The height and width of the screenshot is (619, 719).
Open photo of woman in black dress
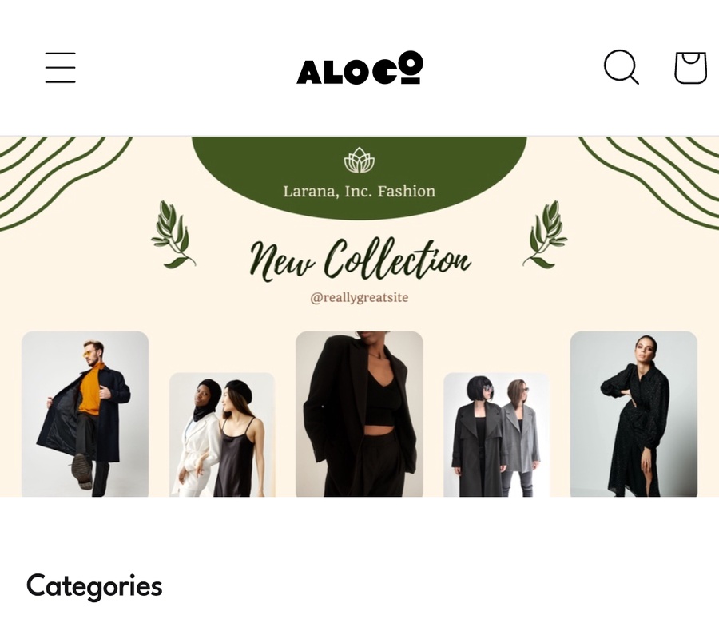634,414
